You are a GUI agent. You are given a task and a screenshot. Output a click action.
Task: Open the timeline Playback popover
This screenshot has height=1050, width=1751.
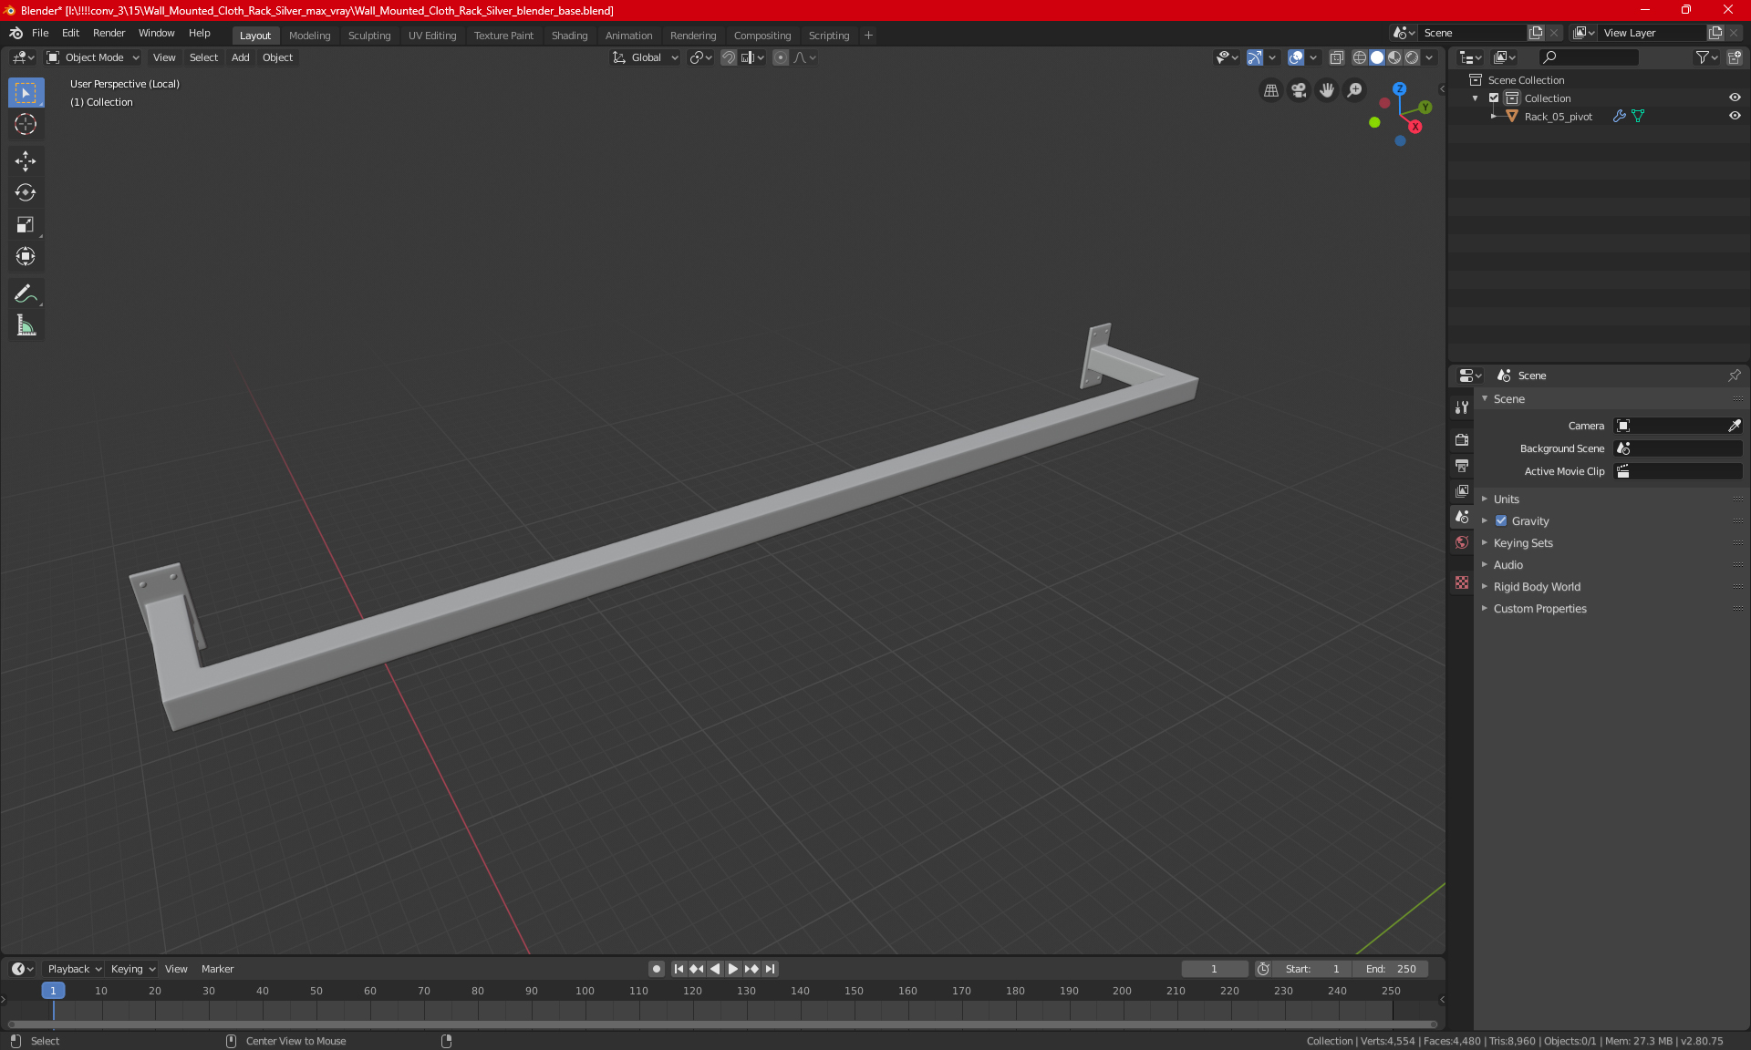(74, 969)
